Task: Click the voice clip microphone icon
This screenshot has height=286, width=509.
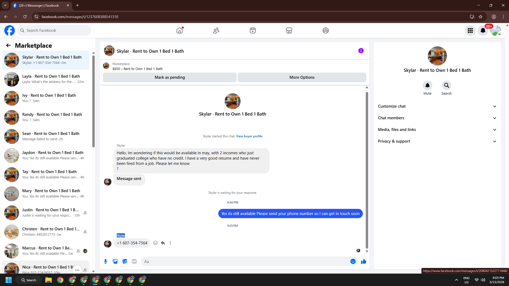Action: click(x=106, y=261)
